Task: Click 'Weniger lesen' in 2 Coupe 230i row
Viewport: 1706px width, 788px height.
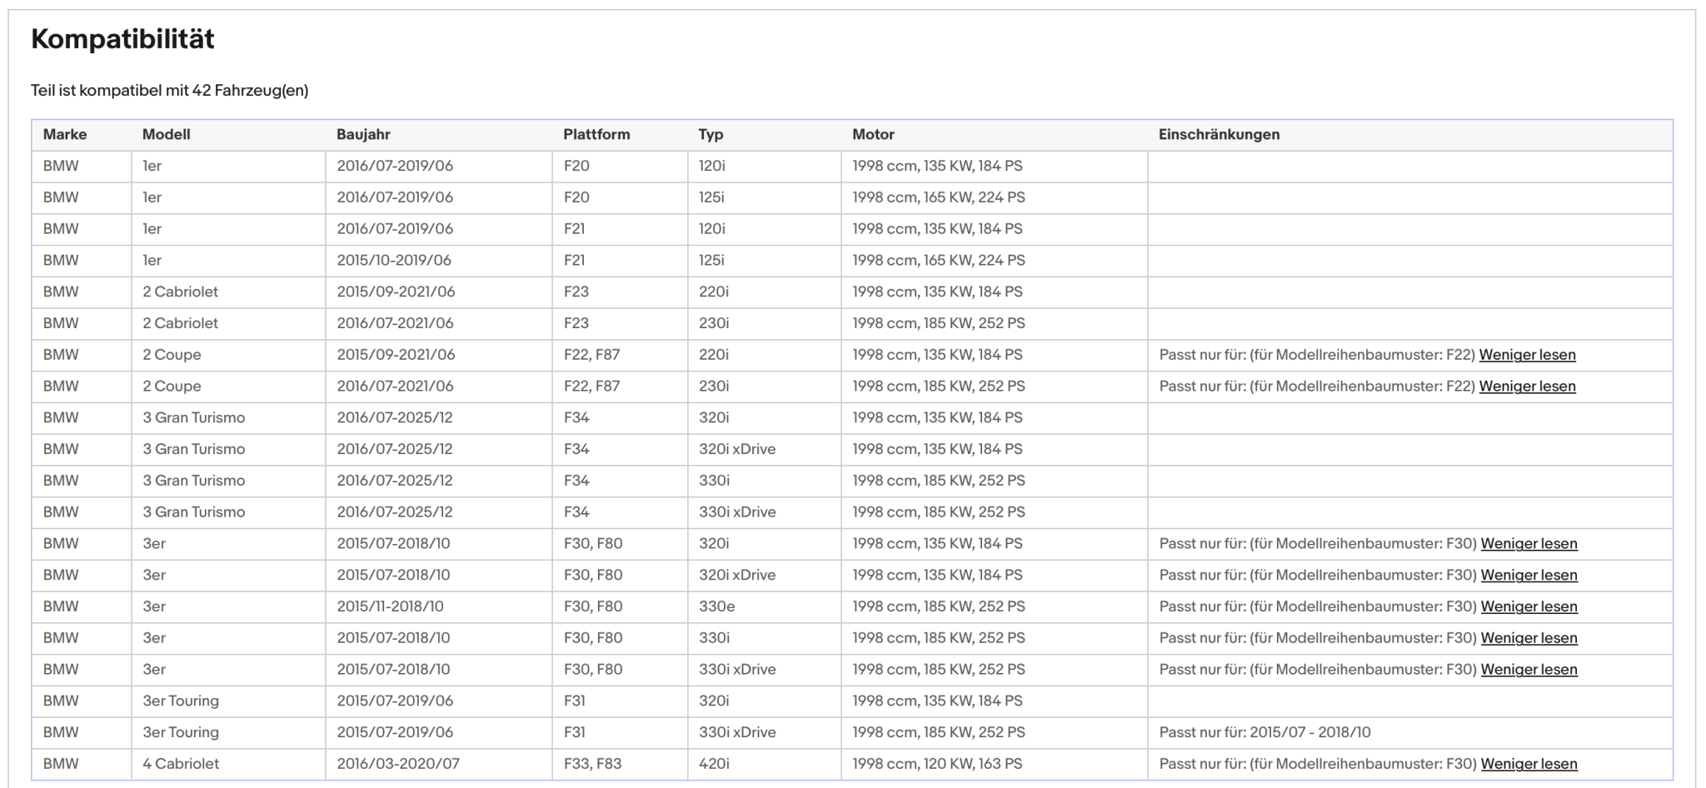Action: click(1527, 387)
